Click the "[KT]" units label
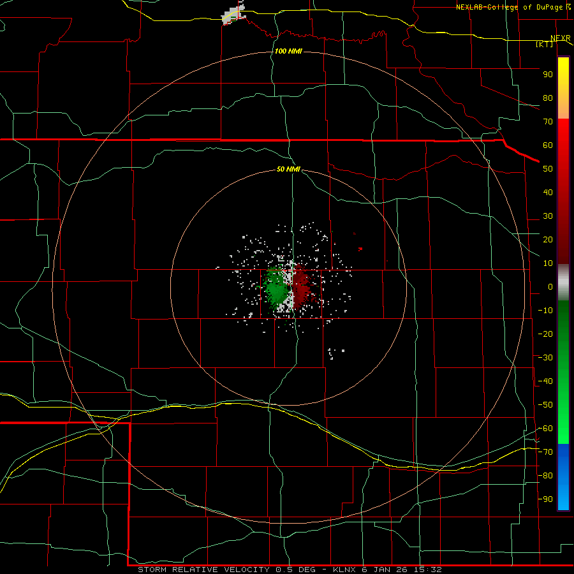 point(544,44)
